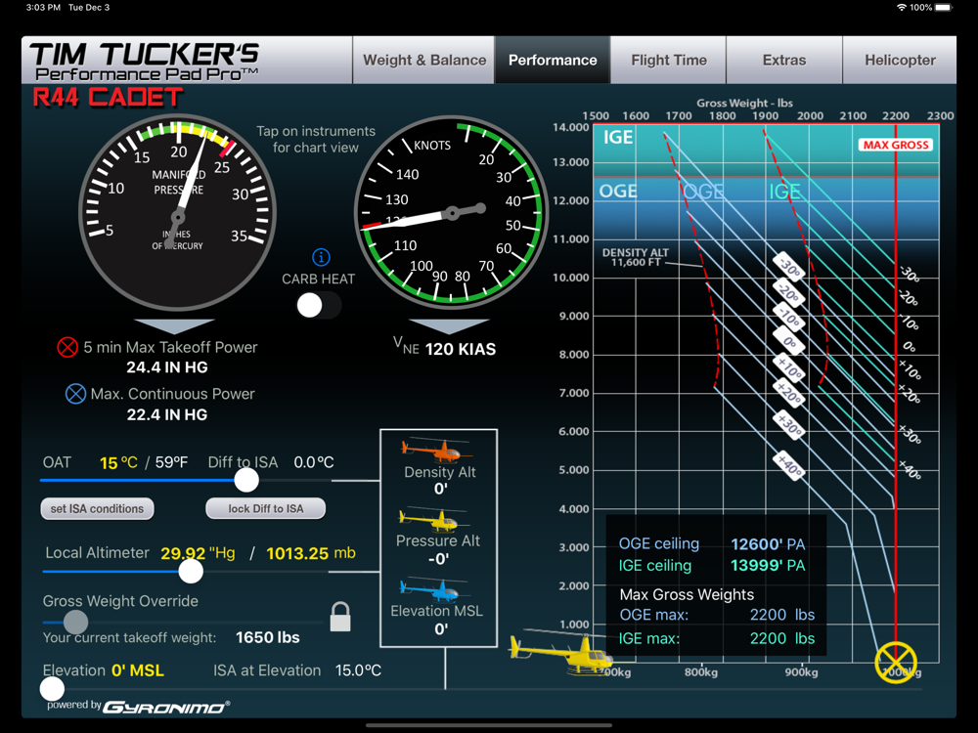Click the Gyronimo logo
The height and width of the screenshot is (733, 978).
click(166, 707)
